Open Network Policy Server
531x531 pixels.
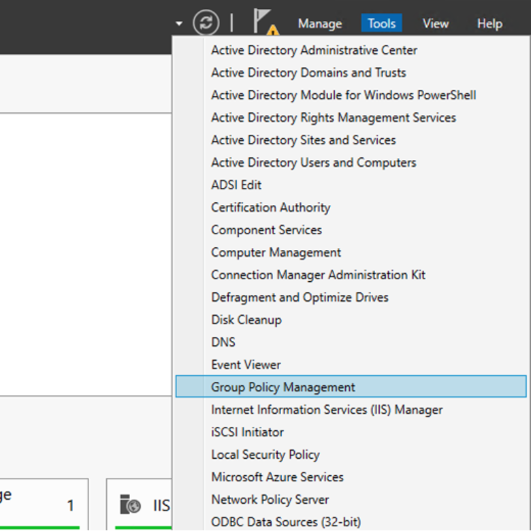coord(270,499)
